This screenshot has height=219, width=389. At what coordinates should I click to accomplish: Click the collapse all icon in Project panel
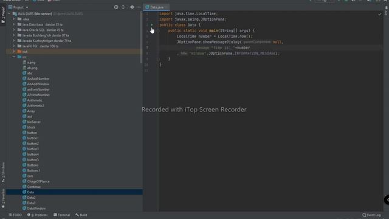coord(123,7)
